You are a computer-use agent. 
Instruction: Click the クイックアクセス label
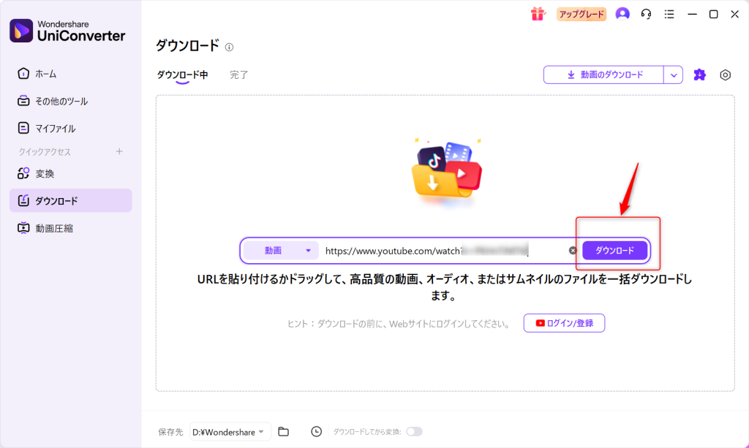45,152
